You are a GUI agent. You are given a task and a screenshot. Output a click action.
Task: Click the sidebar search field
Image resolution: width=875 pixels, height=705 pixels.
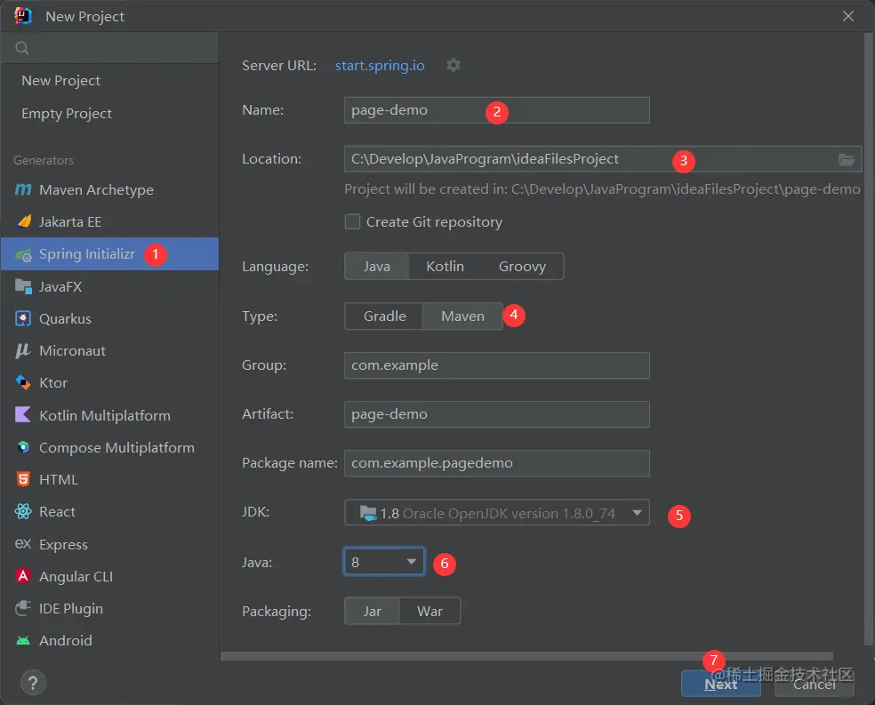click(109, 48)
